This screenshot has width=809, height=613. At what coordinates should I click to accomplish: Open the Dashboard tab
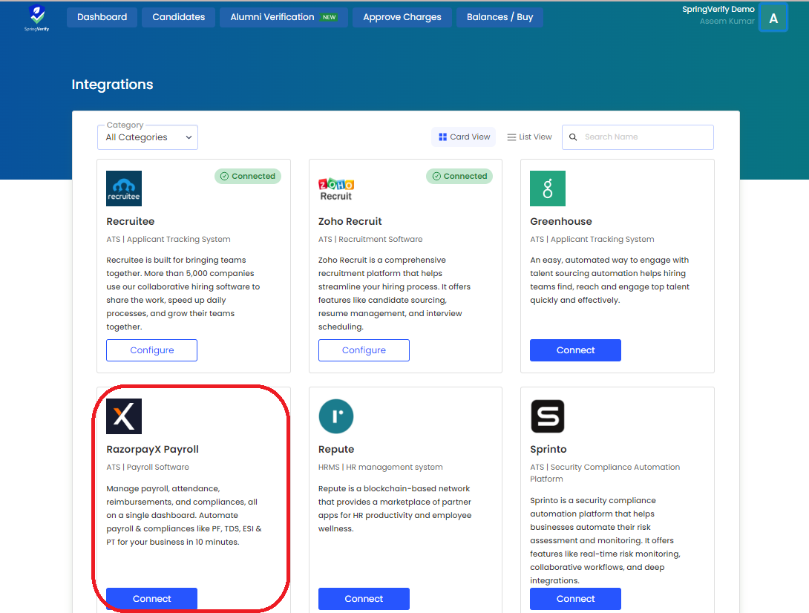(x=102, y=17)
